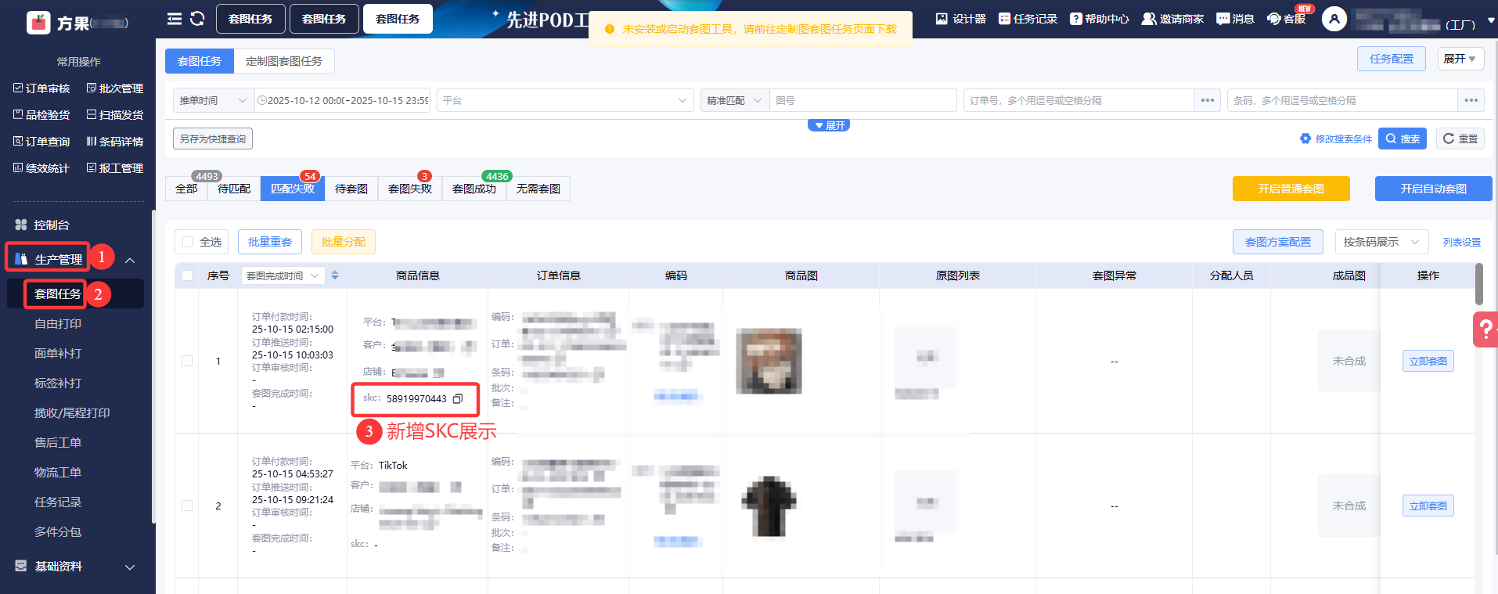Viewport: 1498px width, 594px height.
Task: Click the more button beside 订单号 field
Action: 1208,100
